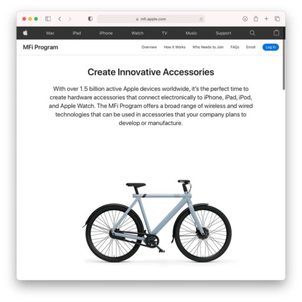Show downloads in Safari toolbar
This screenshot has height=302, width=302.
[245, 19]
